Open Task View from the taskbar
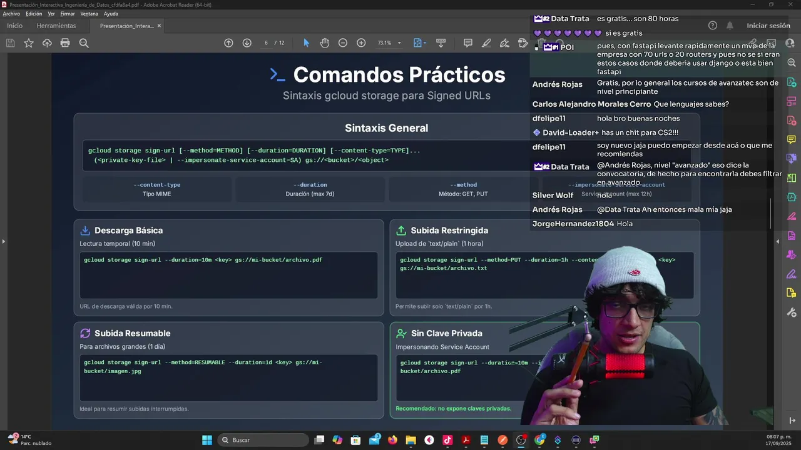Viewport: 801px width, 450px height. [319, 440]
